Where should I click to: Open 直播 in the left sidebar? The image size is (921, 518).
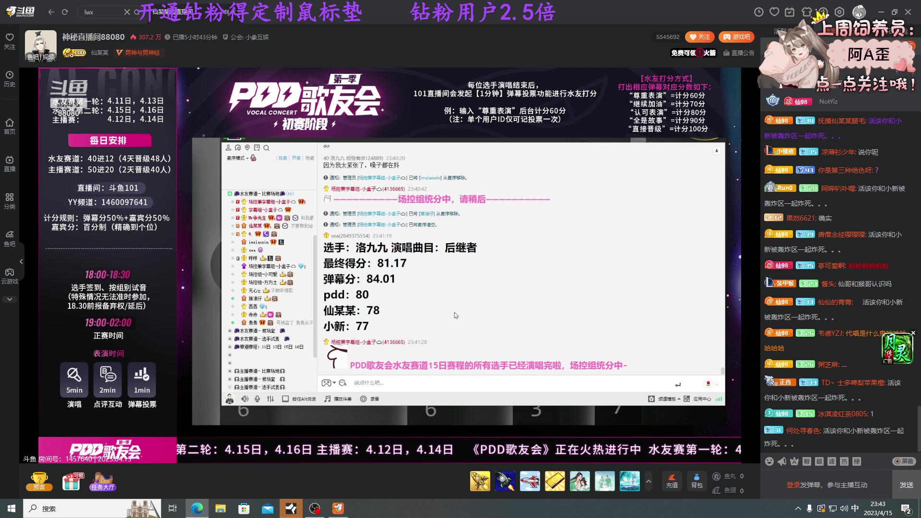[x=10, y=164]
